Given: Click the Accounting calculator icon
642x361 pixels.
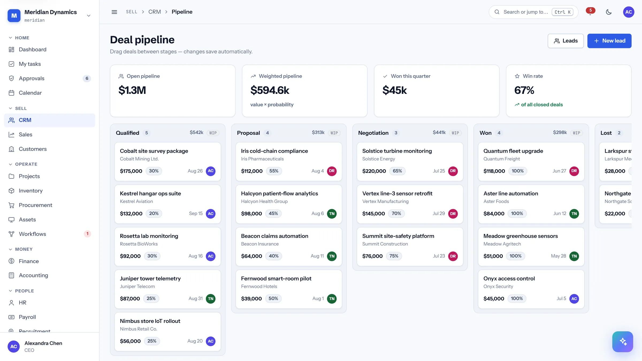Looking at the screenshot, I should (x=11, y=275).
